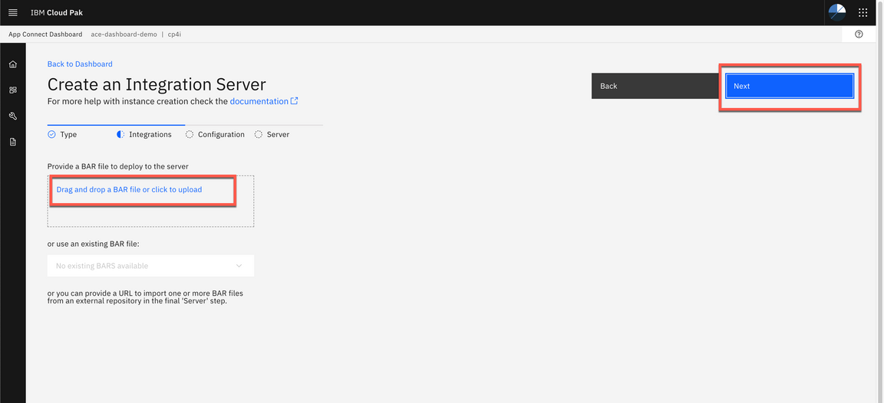This screenshot has width=884, height=403.
Task: Follow the Back to Dashboard link
Action: [x=80, y=64]
